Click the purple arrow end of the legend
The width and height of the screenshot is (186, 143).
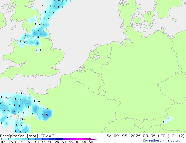(93, 139)
